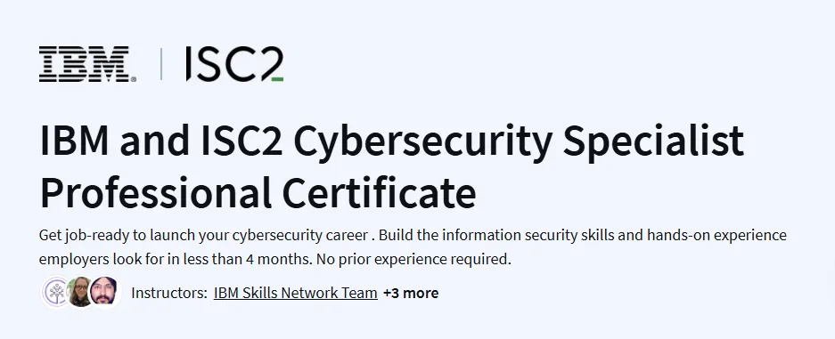
Task: Click "IBM and ISC2" at title start
Action: pyautogui.click(x=161, y=141)
